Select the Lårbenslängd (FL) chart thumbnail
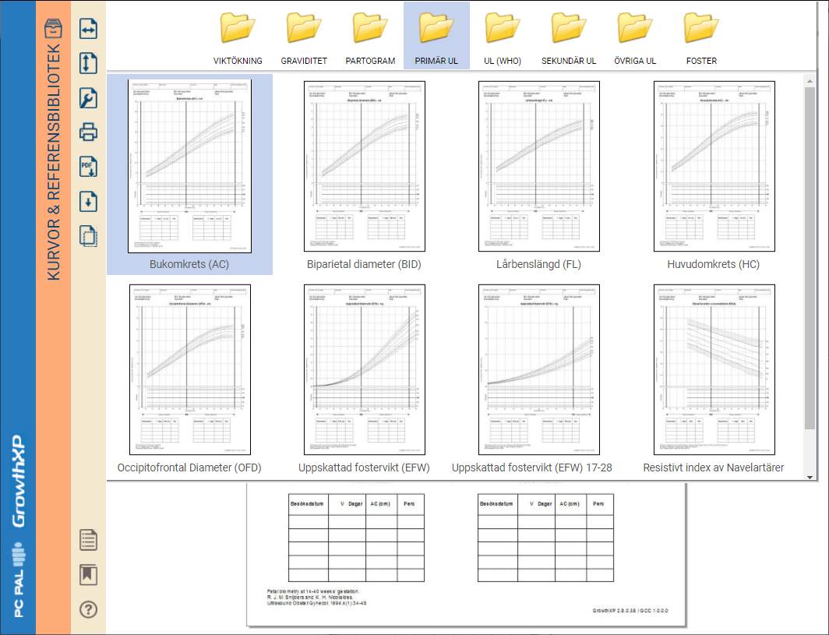 [538, 167]
